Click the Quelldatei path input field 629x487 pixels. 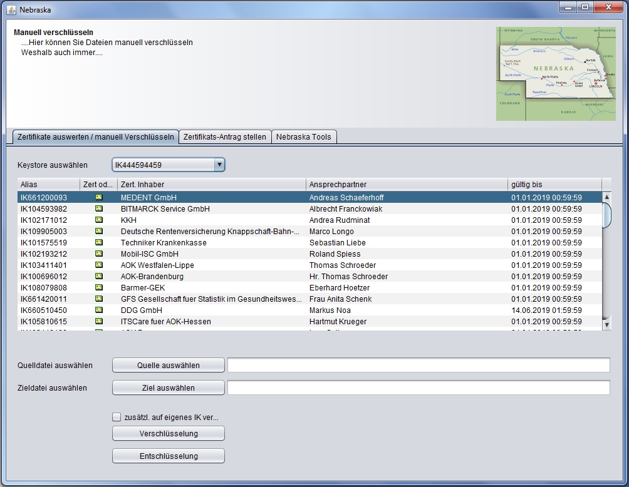[x=418, y=365]
